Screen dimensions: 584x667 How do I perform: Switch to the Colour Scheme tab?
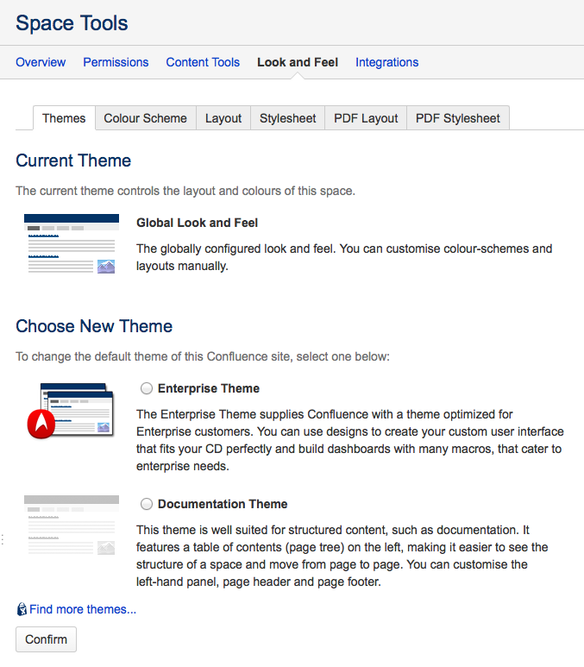145,118
